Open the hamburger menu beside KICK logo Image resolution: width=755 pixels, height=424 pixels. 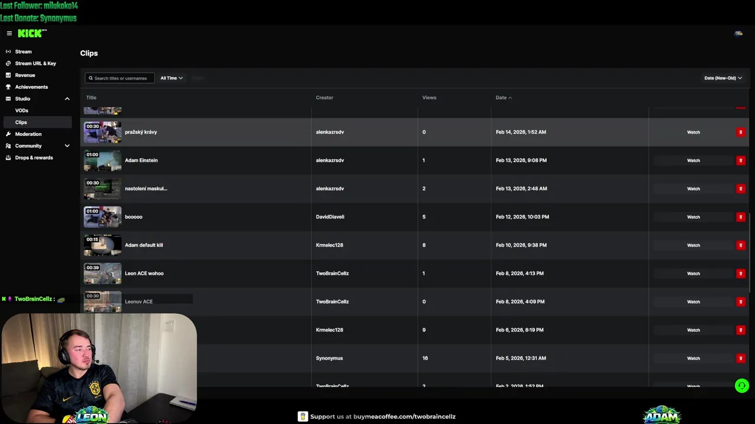click(x=9, y=34)
